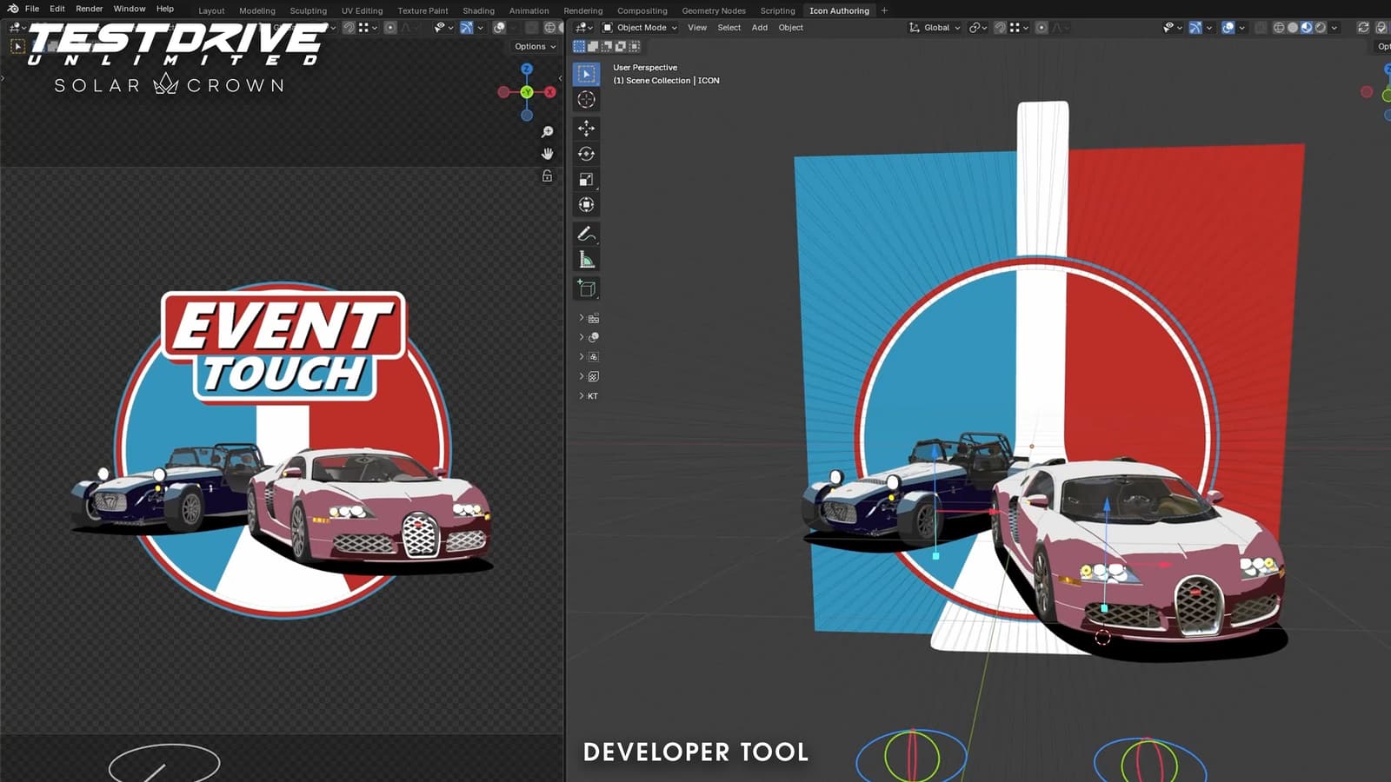Open the Render menu
Screen dimensions: 1391x782
tap(90, 9)
